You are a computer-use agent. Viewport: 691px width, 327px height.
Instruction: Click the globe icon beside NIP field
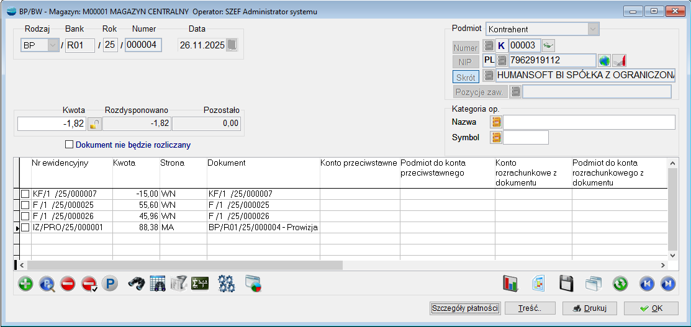(604, 61)
